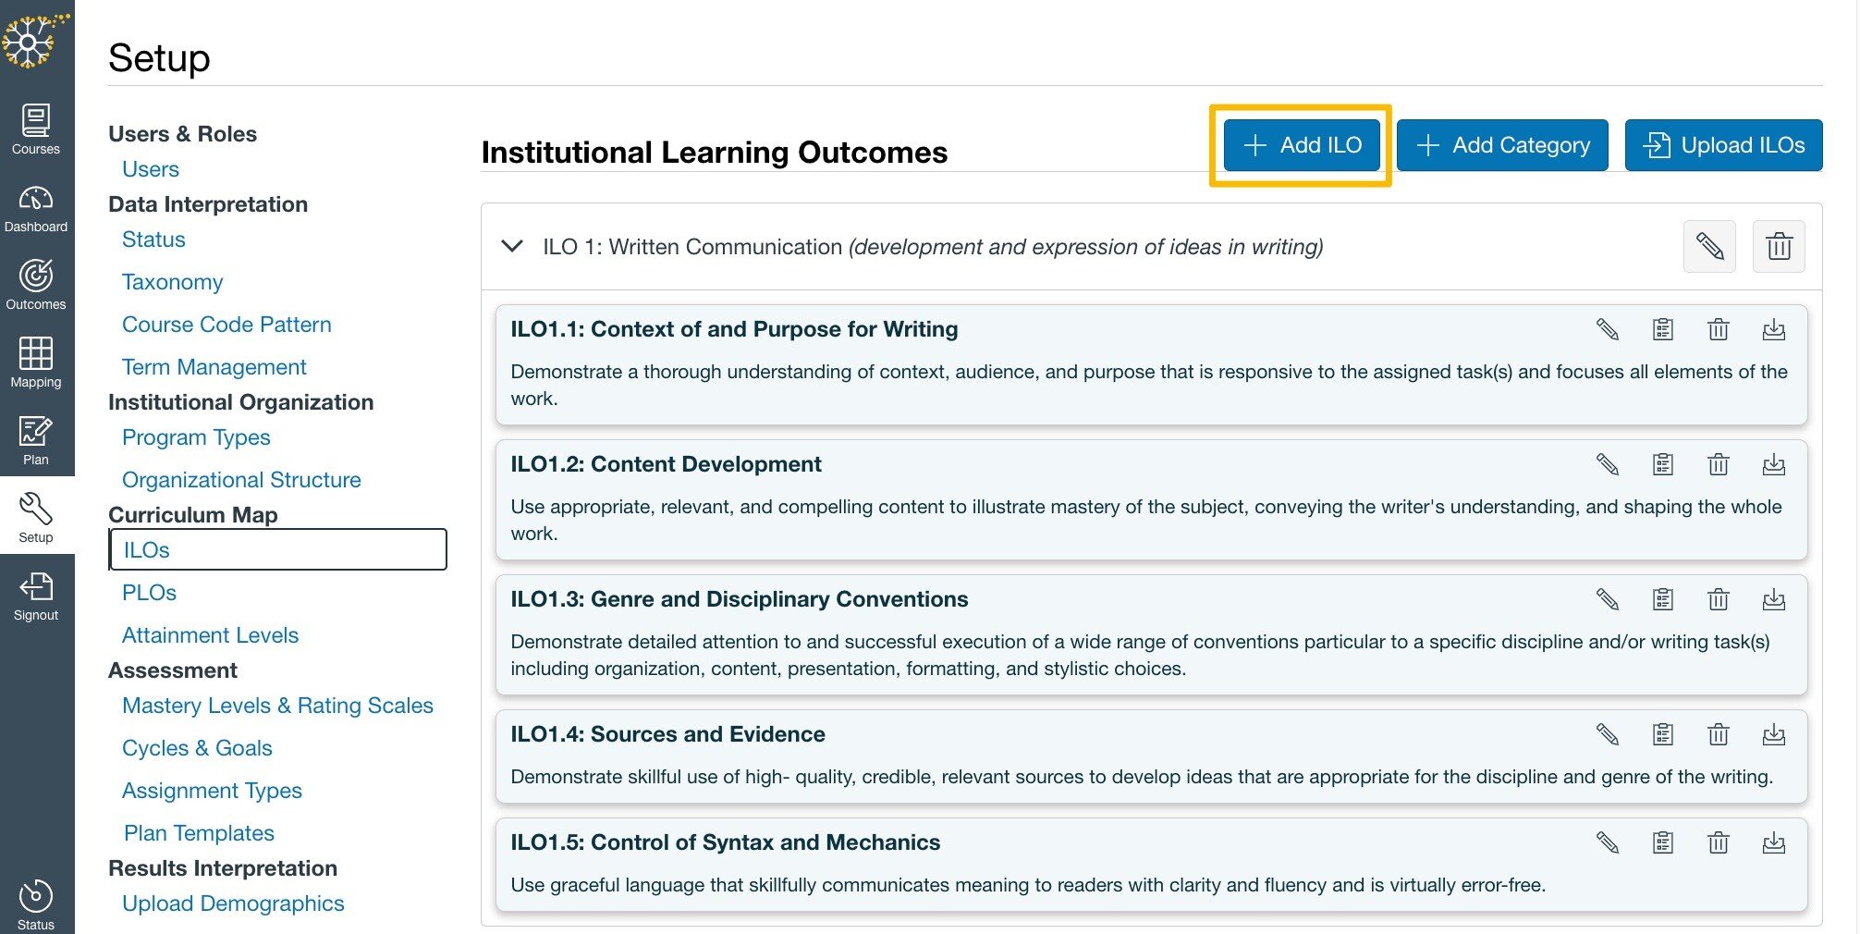Image resolution: width=1860 pixels, height=934 pixels.
Task: Click the Add Category button
Action: (1501, 144)
